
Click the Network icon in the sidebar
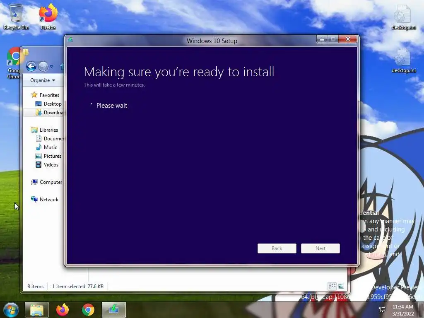coord(34,199)
